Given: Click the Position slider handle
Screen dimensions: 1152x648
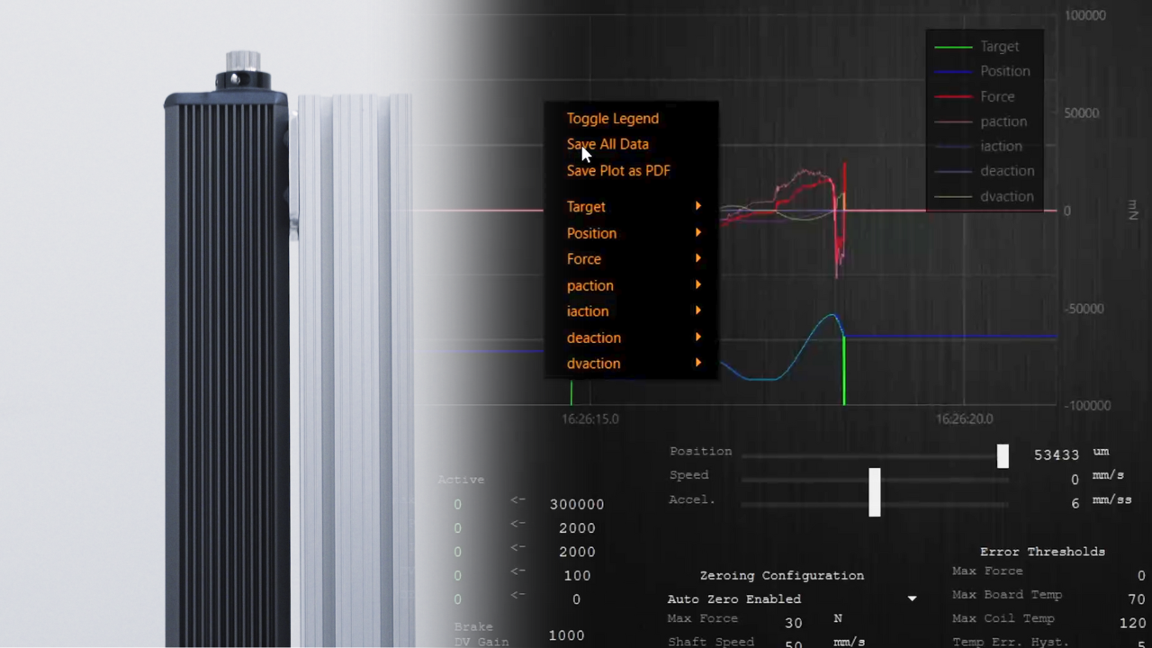Looking at the screenshot, I should click(1003, 456).
